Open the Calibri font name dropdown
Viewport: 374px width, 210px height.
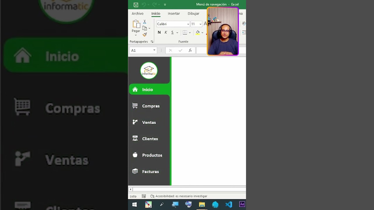[188, 24]
